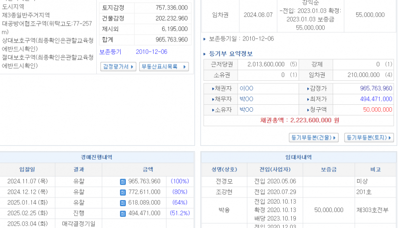Open the 부동산표시목록 property list

[x=163, y=66]
